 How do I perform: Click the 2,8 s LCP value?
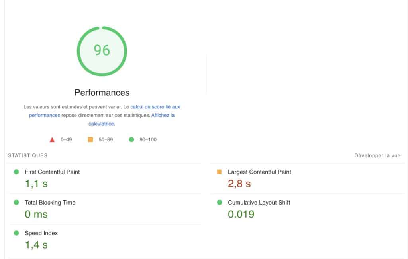pos(239,184)
